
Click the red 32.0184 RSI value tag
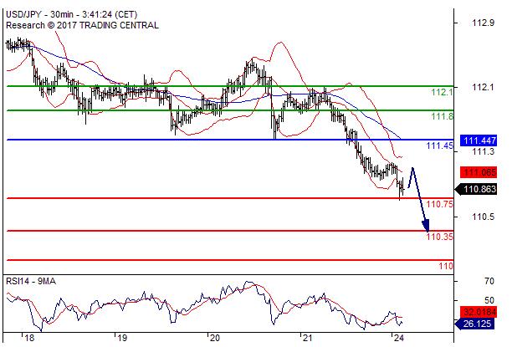[479, 312]
